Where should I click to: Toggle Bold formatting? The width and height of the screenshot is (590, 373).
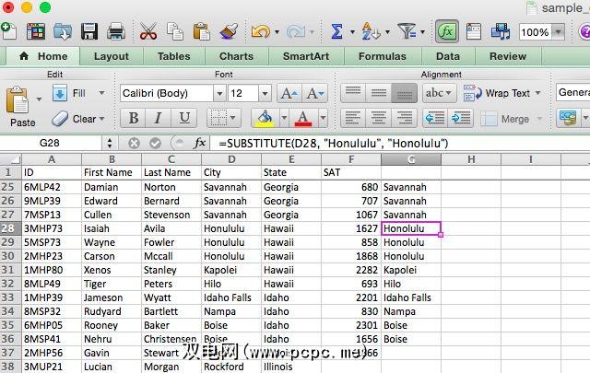point(134,118)
